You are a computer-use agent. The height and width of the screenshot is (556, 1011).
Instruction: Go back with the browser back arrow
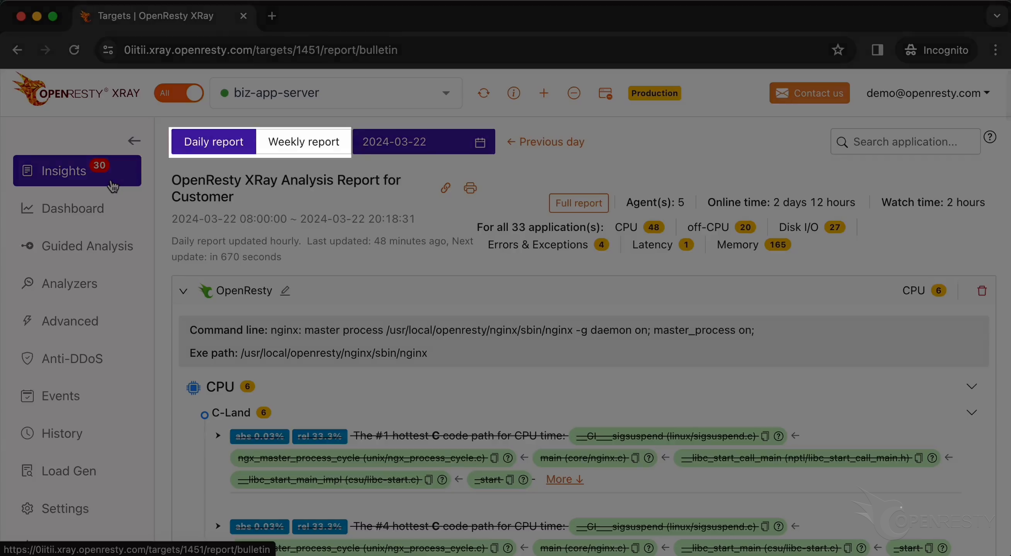(x=17, y=50)
